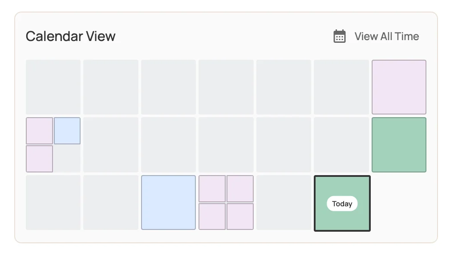Click the small blue square in the second row
The height and width of the screenshot is (262, 454).
67,131
